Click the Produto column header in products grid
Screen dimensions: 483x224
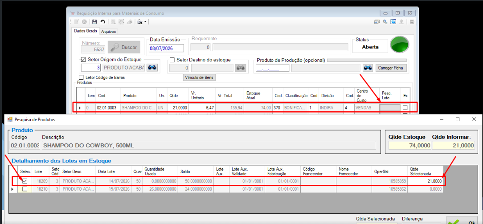click(x=139, y=96)
